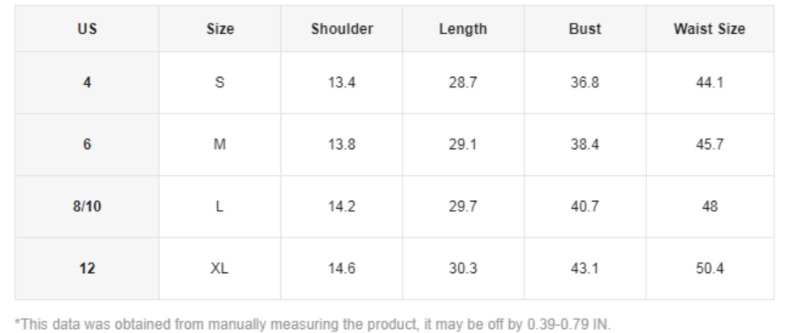Select waist size value 44.1

tap(709, 83)
